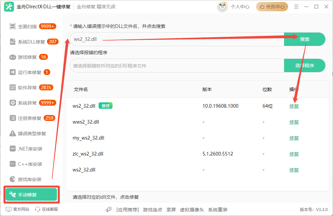The image size is (333, 216).
Task: Click the 9999+ badge on 全面扫描
Action: click(47, 26)
